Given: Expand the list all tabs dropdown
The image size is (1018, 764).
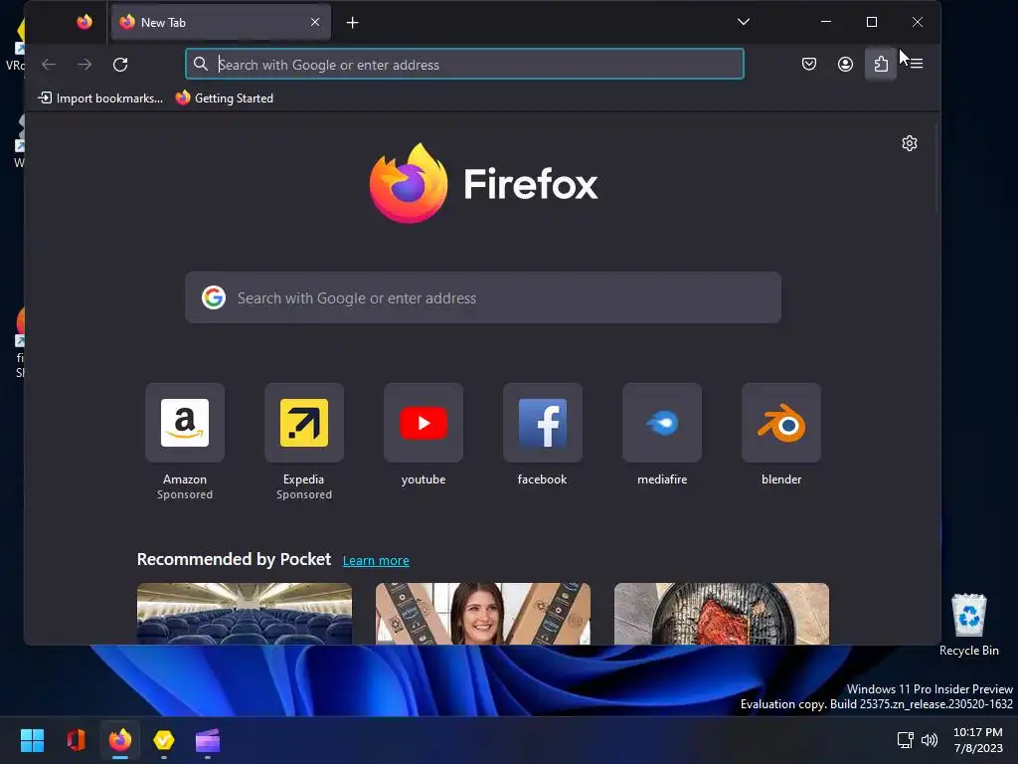Looking at the screenshot, I should 744,22.
